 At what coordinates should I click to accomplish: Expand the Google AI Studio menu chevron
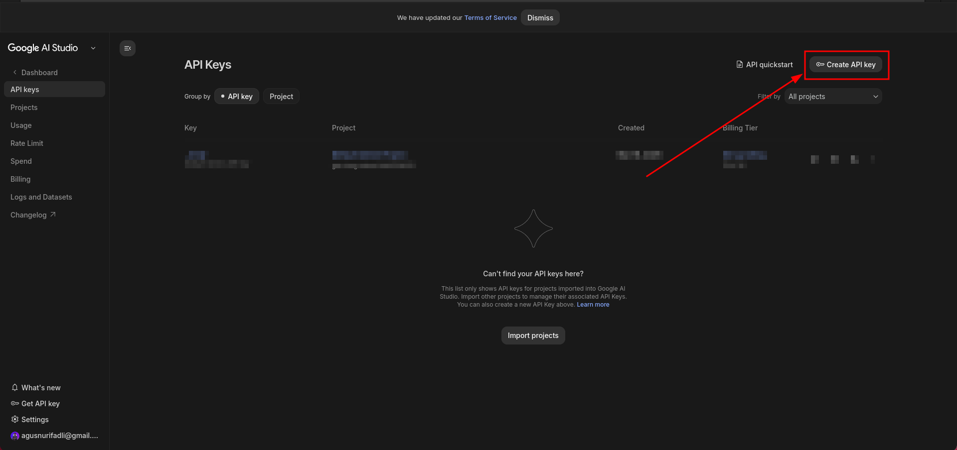(x=93, y=48)
